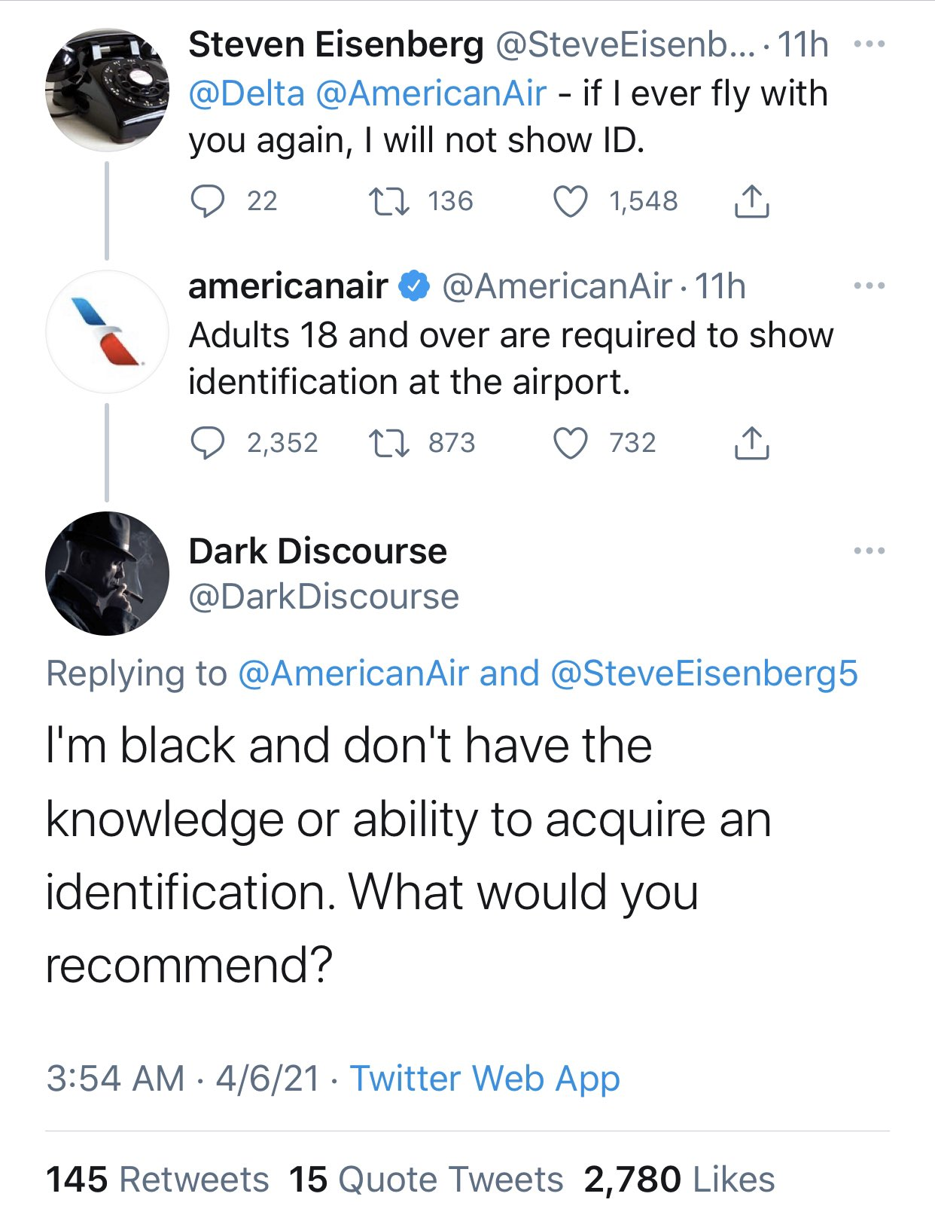The width and height of the screenshot is (935, 1218).
Task: Open more options for americanair tweet
Action: pyautogui.click(x=870, y=285)
